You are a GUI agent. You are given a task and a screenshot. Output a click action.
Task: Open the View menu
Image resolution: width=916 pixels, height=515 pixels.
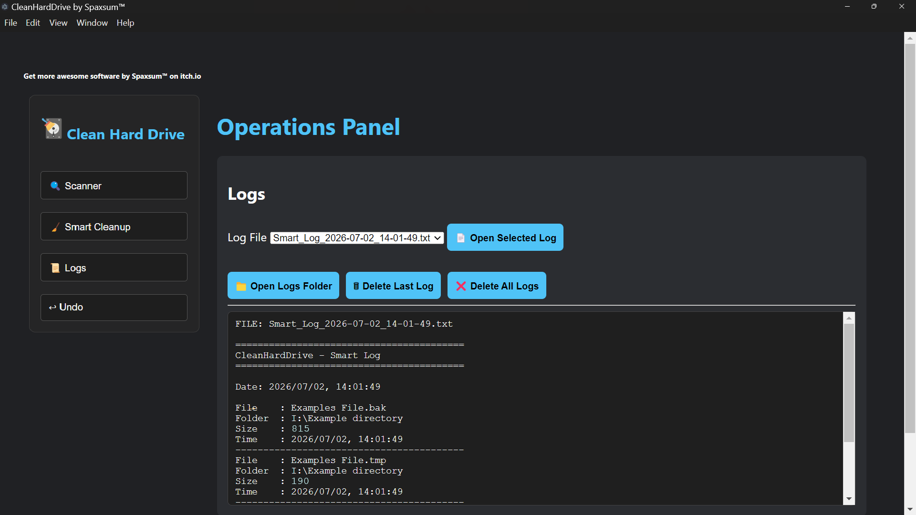[x=58, y=23]
